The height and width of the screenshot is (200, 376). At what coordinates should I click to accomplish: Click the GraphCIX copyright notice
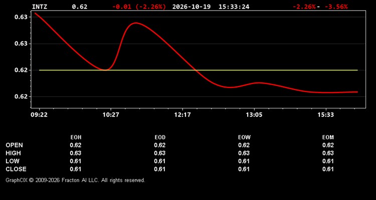(x=75, y=180)
